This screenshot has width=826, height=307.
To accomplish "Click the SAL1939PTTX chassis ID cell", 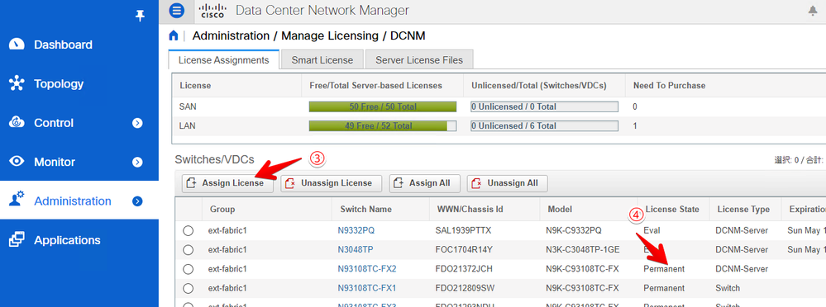I will [464, 230].
